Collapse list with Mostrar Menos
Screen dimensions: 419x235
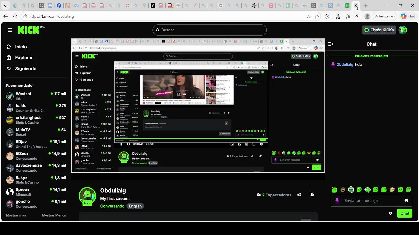pyautogui.click(x=54, y=215)
